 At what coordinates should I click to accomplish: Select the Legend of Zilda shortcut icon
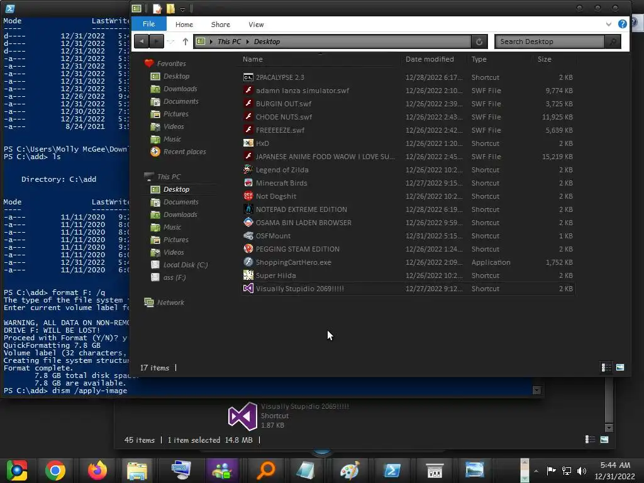pos(248,170)
